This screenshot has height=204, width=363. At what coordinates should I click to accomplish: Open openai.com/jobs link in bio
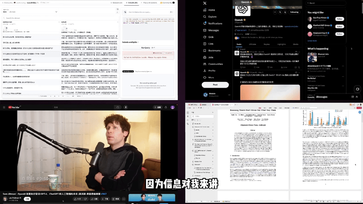pos(291,26)
